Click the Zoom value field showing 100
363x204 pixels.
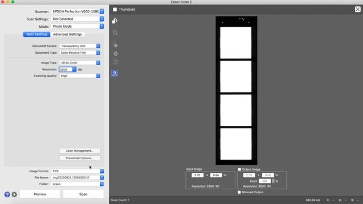(265, 181)
